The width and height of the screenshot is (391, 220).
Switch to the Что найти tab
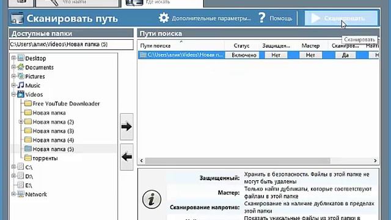tap(78, 3)
